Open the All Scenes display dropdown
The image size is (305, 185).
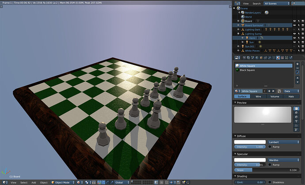277,4
